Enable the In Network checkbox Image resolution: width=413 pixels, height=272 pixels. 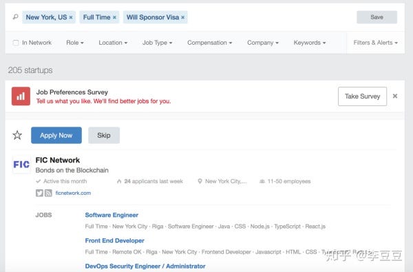click(16, 43)
